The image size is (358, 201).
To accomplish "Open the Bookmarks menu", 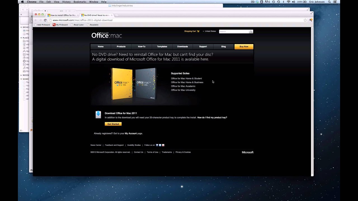I will pos(80,2).
